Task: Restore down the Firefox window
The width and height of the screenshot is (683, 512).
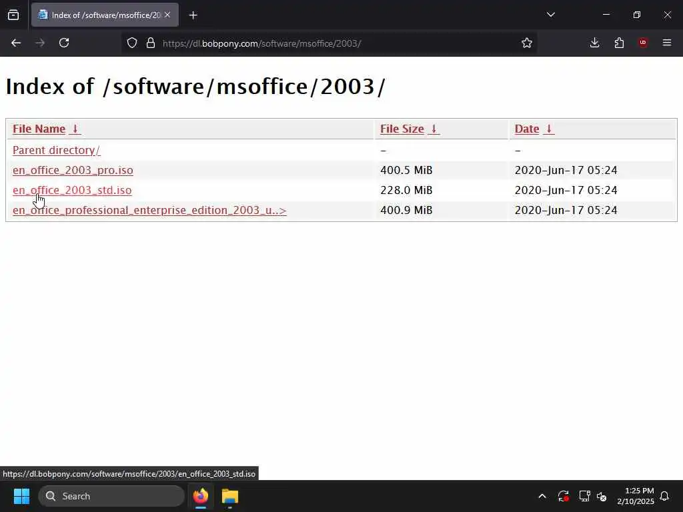Action: (637, 15)
